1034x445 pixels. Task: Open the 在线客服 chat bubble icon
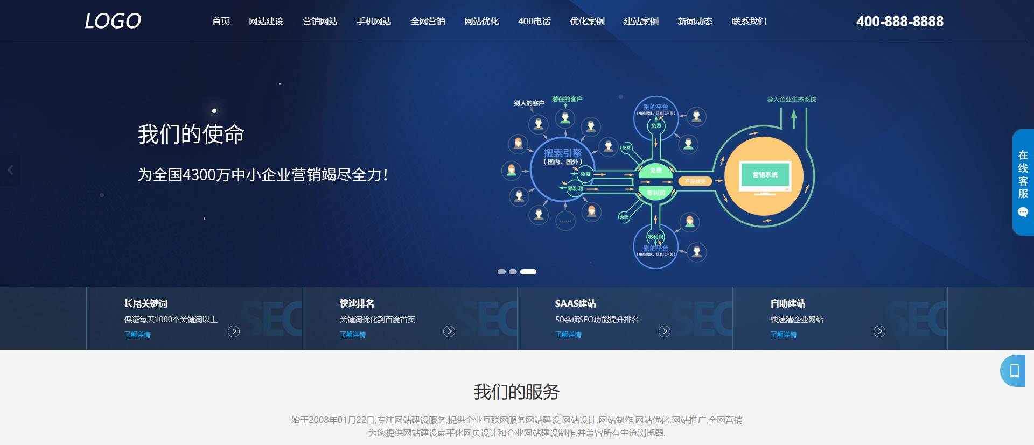pos(1023,213)
